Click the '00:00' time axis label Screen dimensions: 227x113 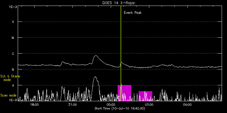click(x=111, y=105)
